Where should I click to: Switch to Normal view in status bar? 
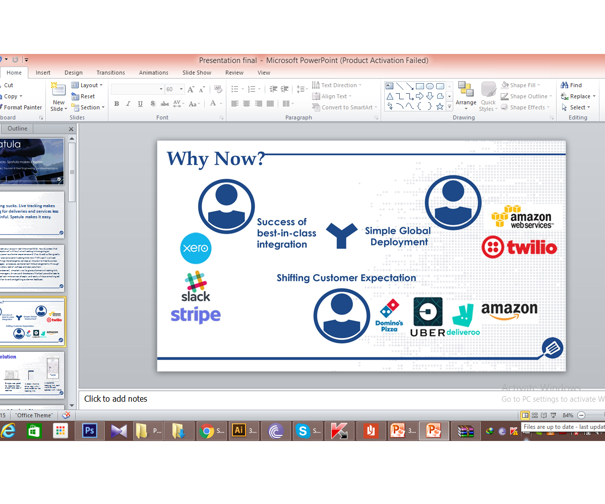525,415
